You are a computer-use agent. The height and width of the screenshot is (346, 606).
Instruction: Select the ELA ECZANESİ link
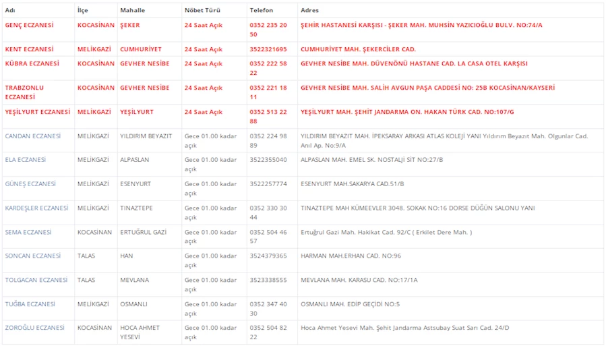[x=26, y=160]
